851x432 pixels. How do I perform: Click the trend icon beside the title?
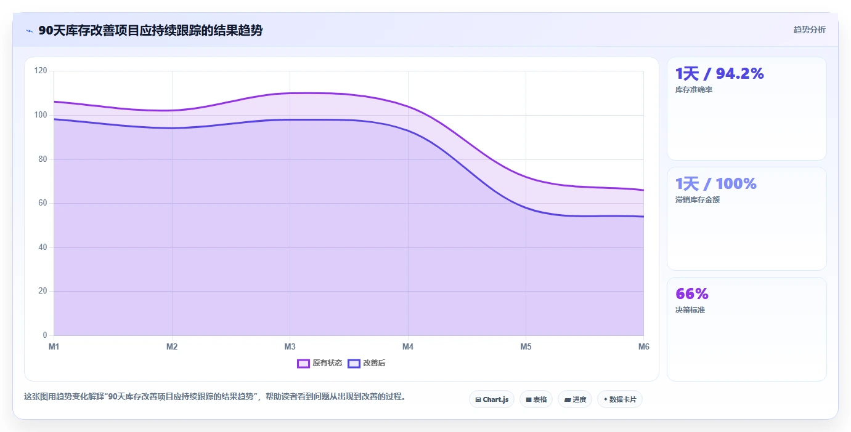[29, 31]
